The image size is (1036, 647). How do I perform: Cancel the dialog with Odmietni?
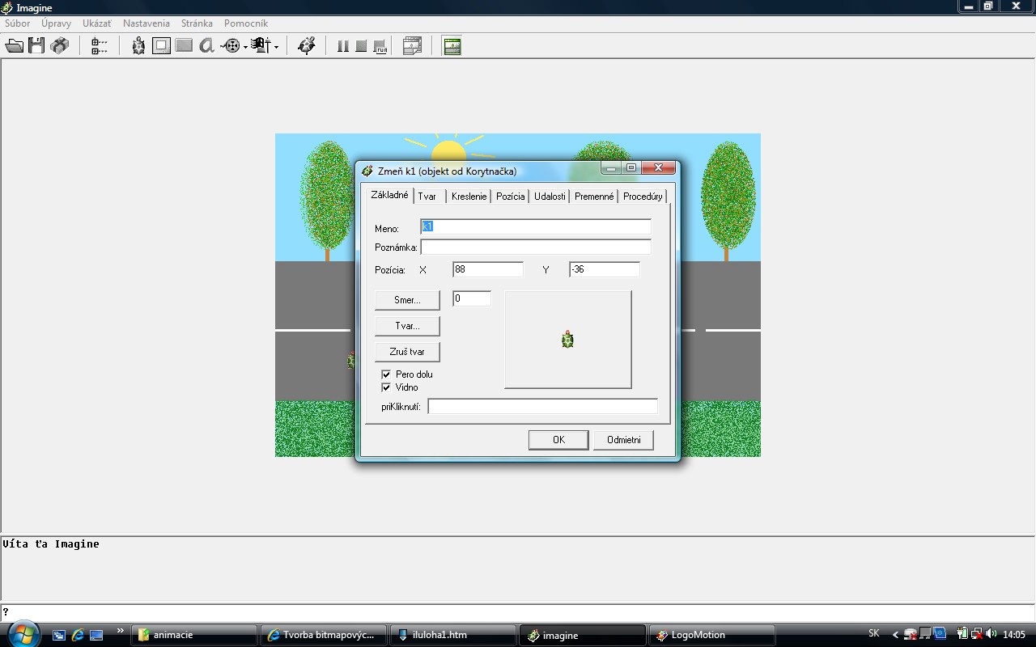624,440
